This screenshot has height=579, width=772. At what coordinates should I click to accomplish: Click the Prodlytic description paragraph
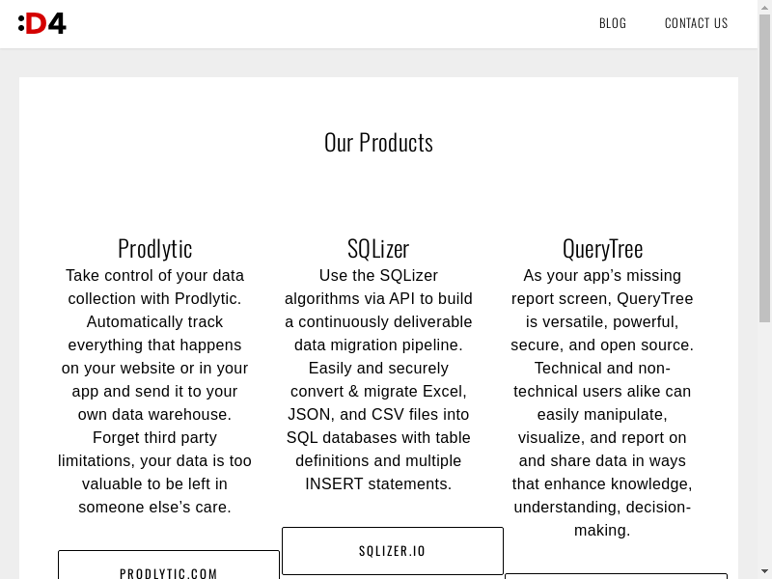(155, 391)
